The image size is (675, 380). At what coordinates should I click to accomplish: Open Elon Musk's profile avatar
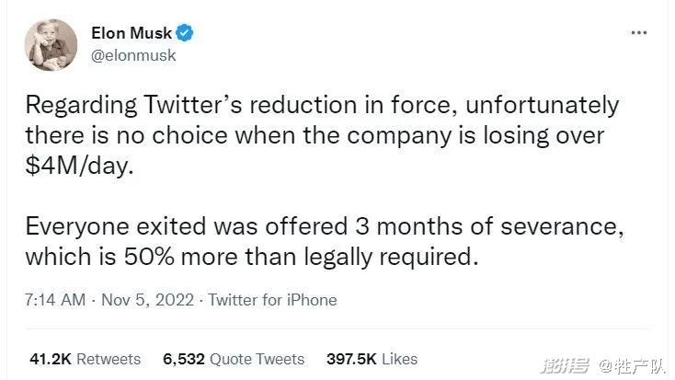[x=50, y=44]
